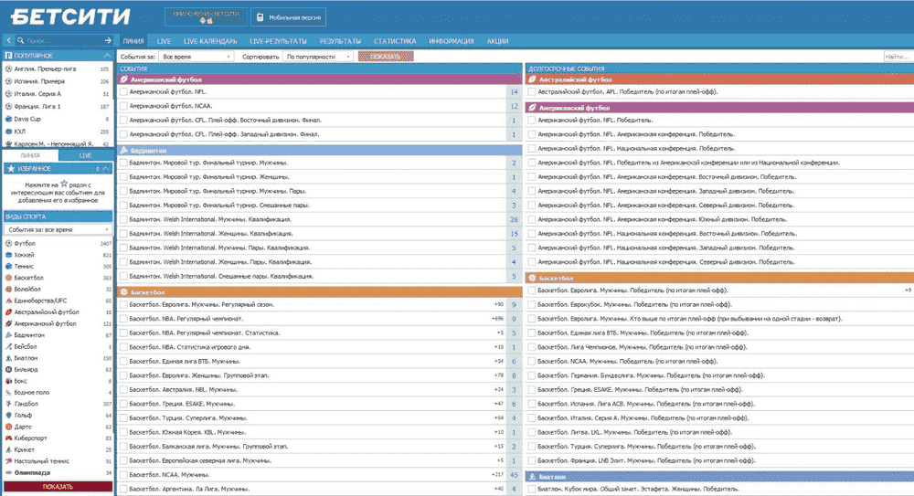The width and height of the screenshot is (914, 496).
Task: Collapse the Избранное panel chevron
Action: tap(106, 168)
